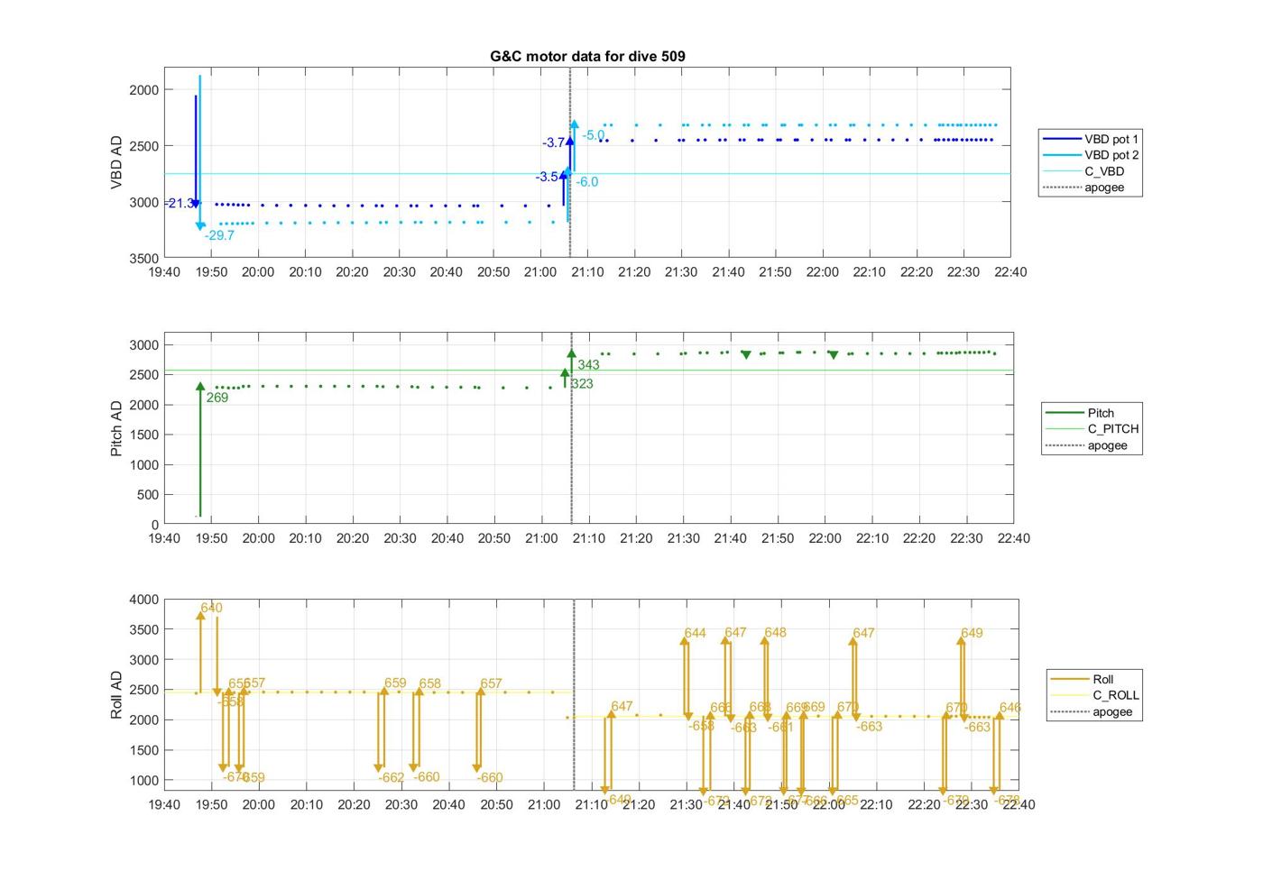The width and height of the screenshot is (1263, 889).
Task: Click the '323' pitch move label
Action: (582, 384)
